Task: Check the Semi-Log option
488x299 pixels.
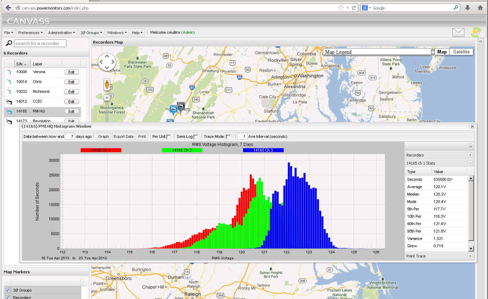Action: [x=196, y=136]
